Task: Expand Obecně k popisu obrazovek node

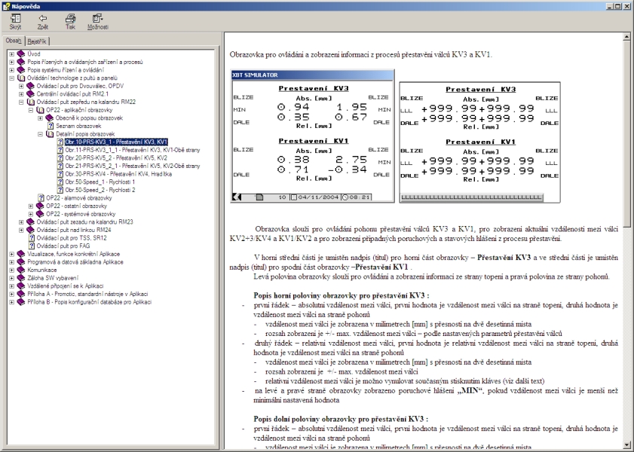Action: pyautogui.click(x=41, y=118)
